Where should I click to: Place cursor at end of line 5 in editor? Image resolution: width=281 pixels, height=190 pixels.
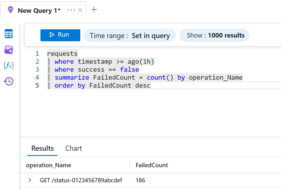point(151,86)
